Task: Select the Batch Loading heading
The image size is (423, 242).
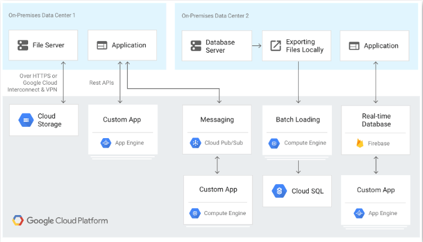Action: point(298,120)
